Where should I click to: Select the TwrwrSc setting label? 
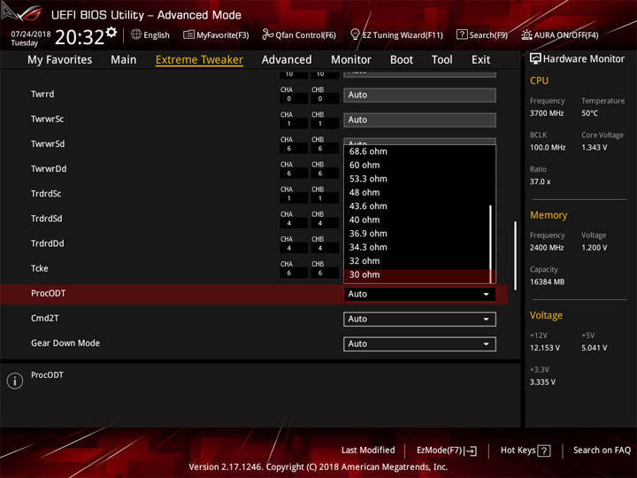click(x=47, y=119)
